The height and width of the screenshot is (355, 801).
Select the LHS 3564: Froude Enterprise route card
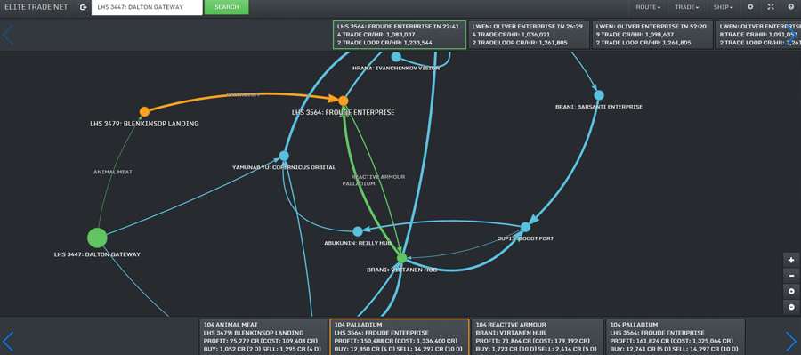tap(400, 35)
